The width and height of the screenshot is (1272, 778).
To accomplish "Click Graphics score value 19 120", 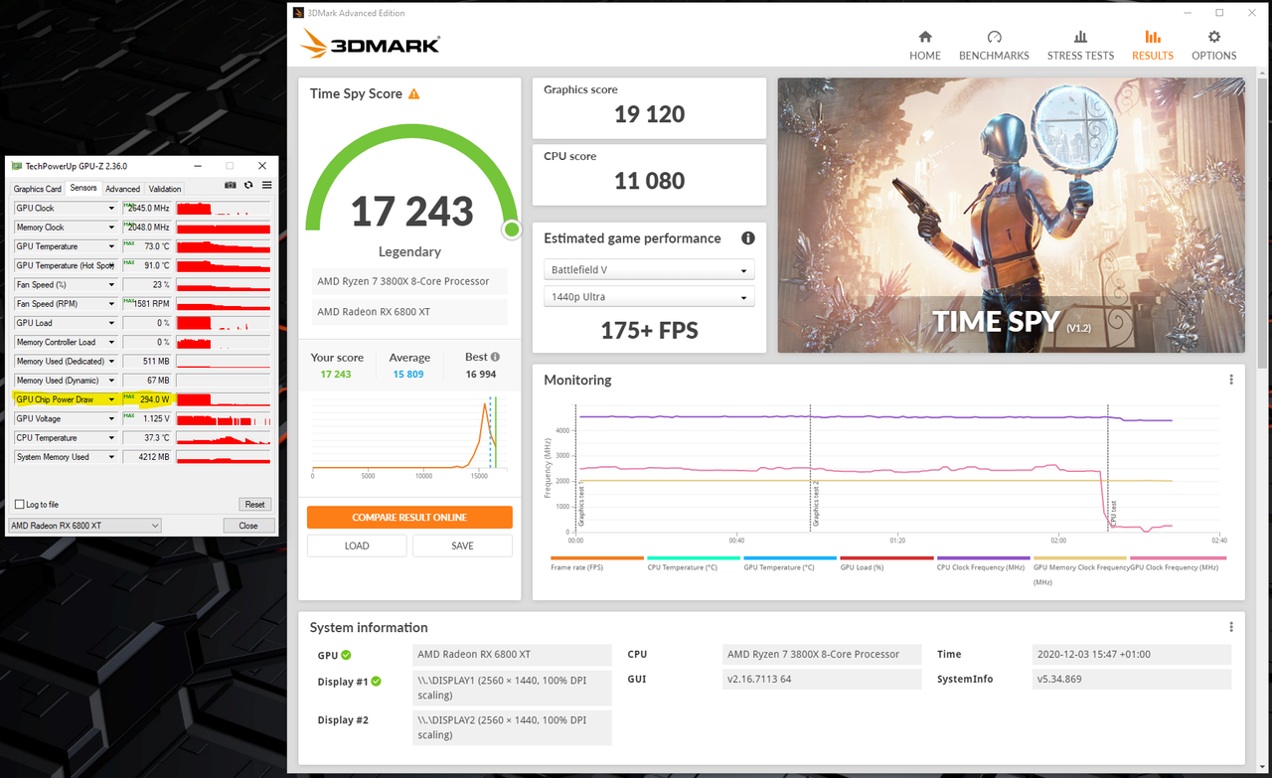I will click(649, 114).
